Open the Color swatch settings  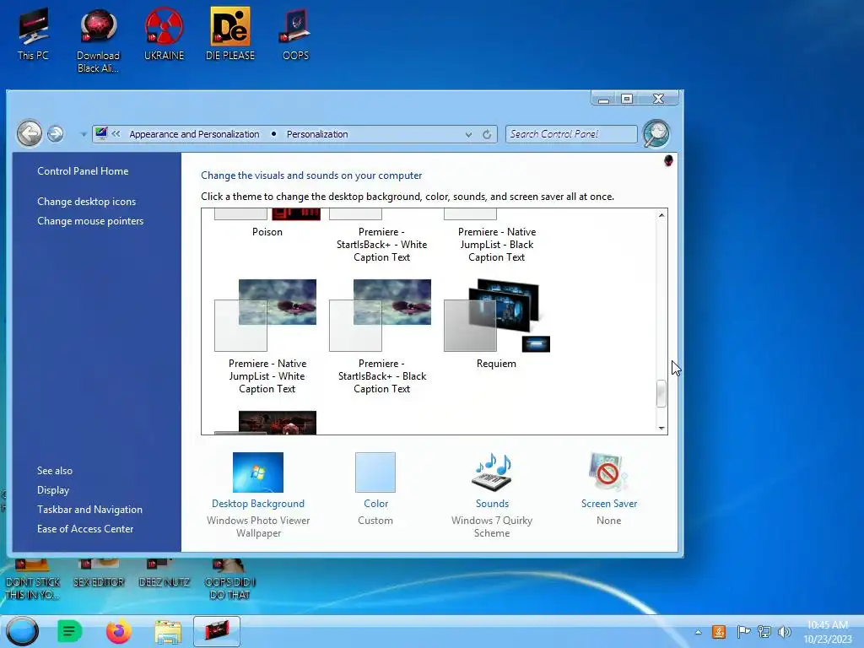pos(375,472)
